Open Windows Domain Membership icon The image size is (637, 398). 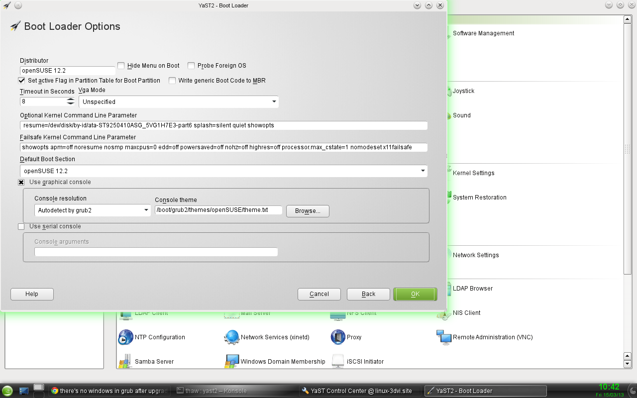232,361
